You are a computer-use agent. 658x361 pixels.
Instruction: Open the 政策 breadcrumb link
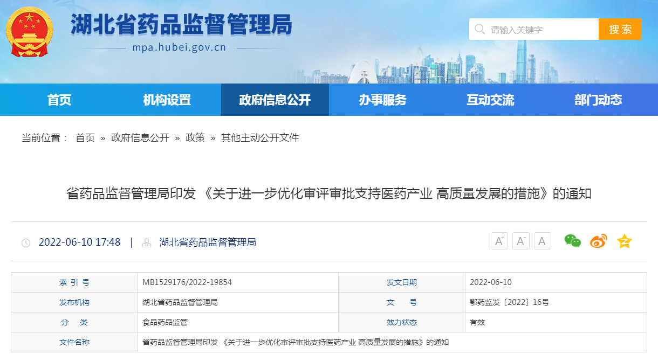click(194, 138)
